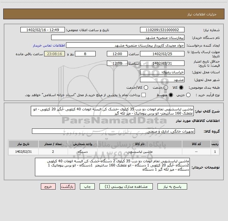Image resolution: width=228 pixels, height=221 pixels.
Task: Click the تعداد / مقدار column header
Action: [x=53, y=144]
